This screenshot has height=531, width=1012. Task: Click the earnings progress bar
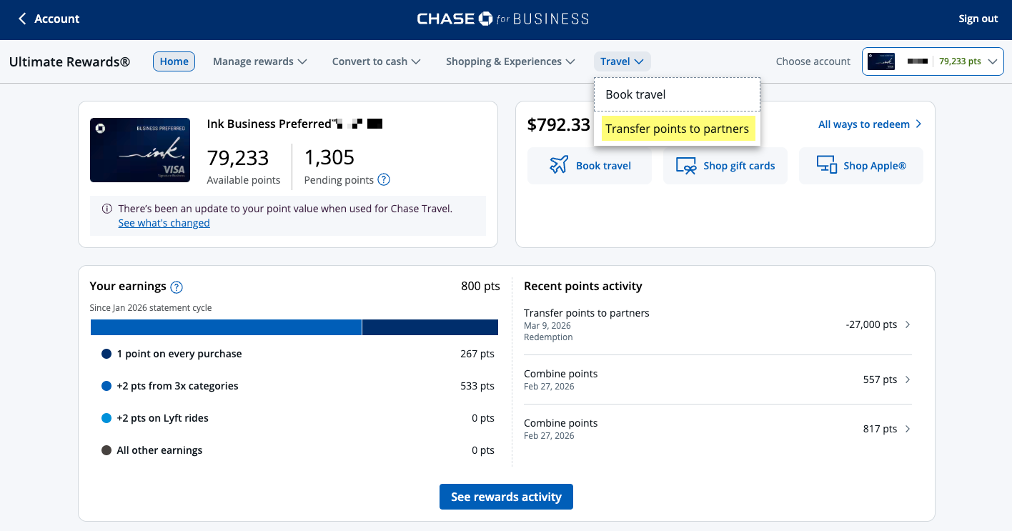294,327
